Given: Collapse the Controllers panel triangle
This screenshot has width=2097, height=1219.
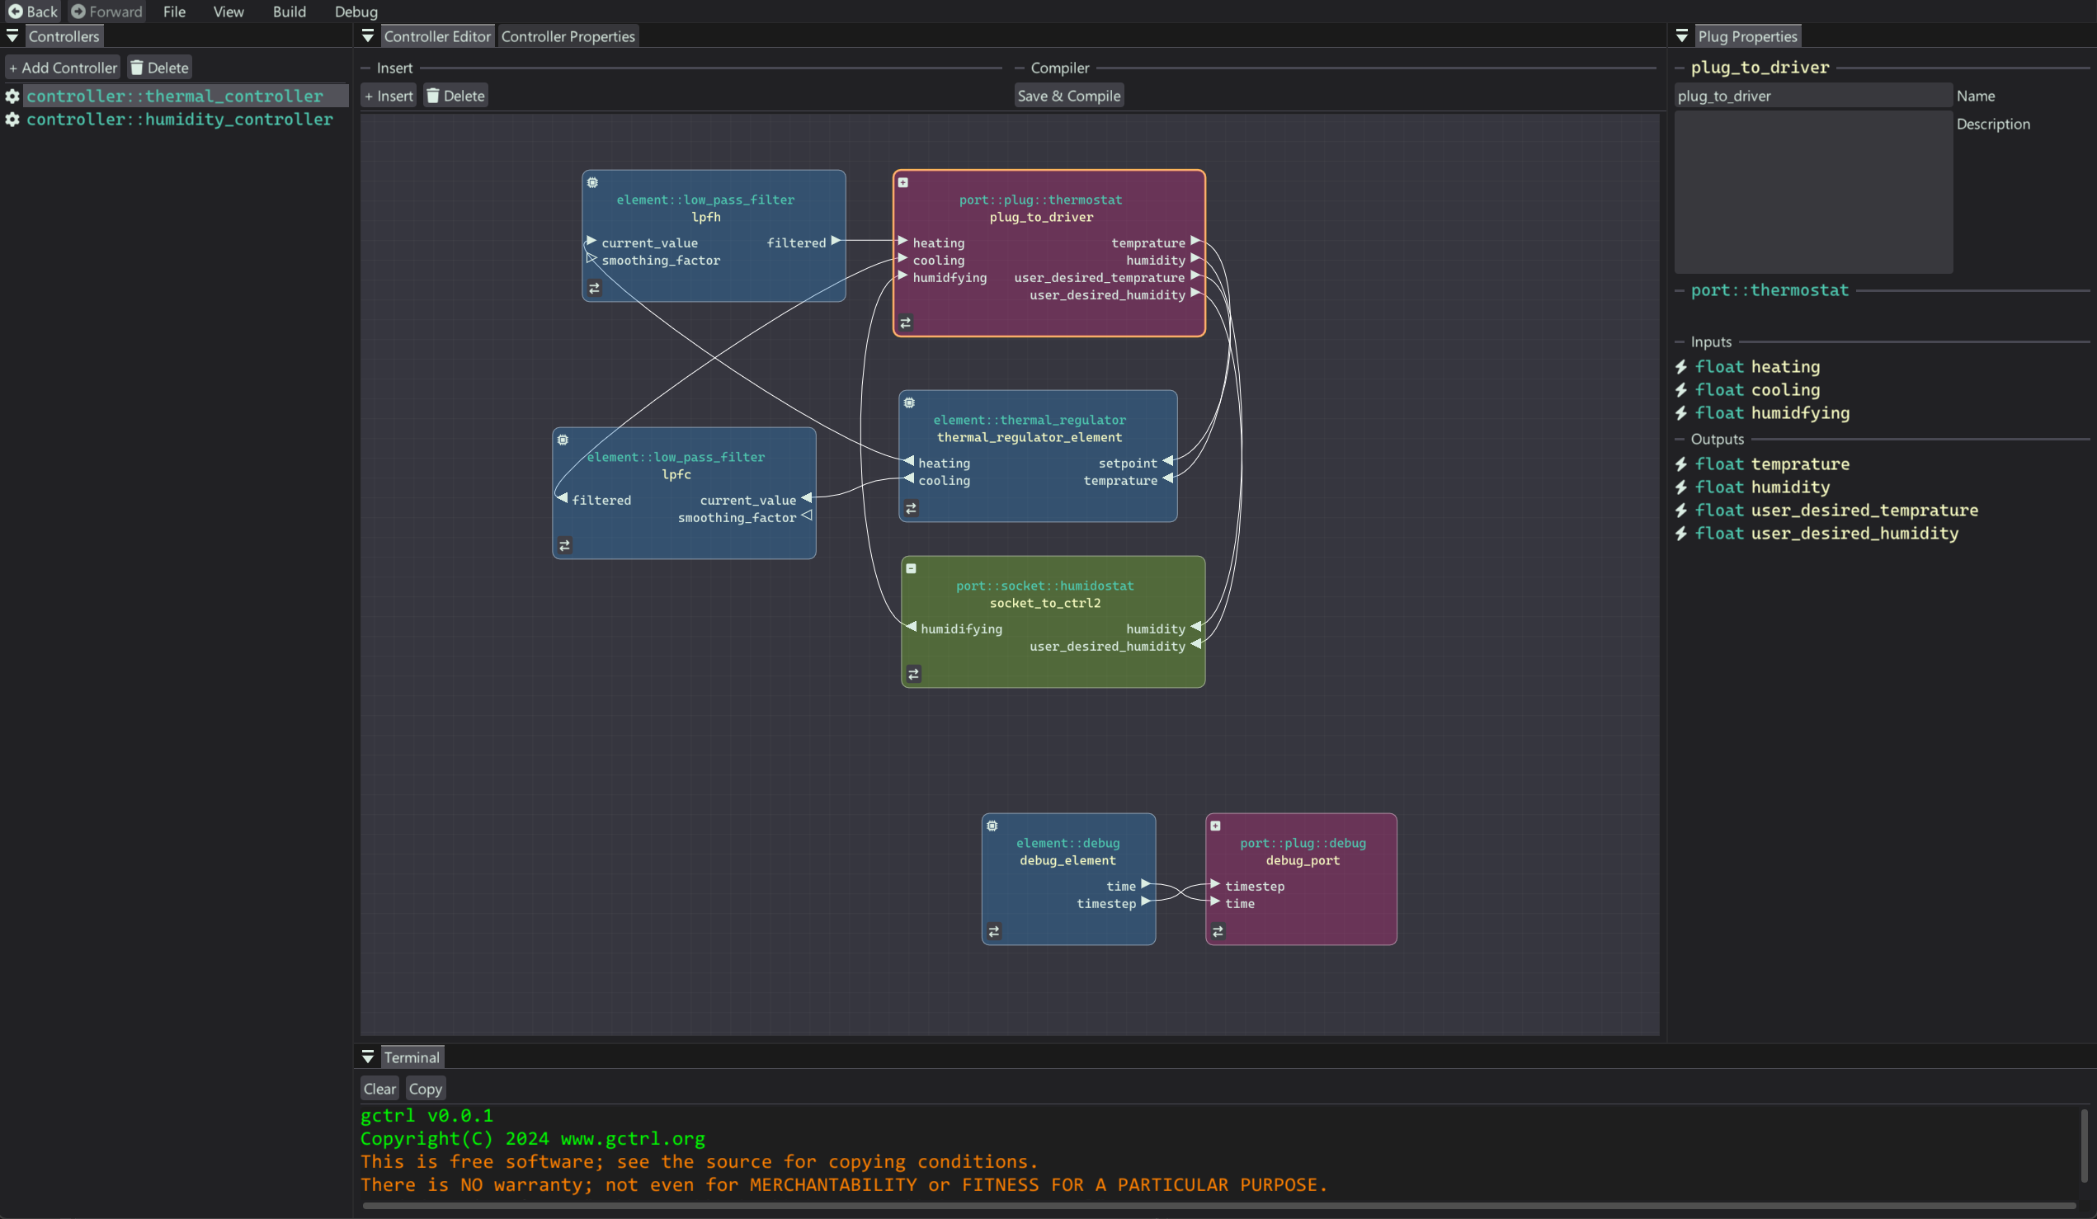Looking at the screenshot, I should pyautogui.click(x=12, y=35).
